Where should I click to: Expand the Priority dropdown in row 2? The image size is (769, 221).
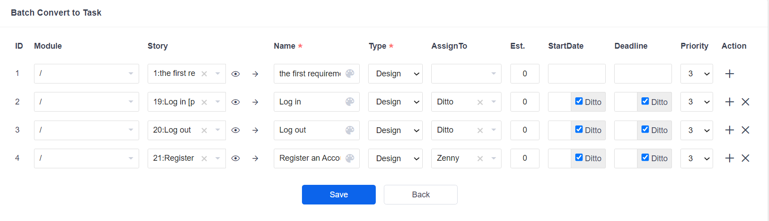(x=697, y=102)
